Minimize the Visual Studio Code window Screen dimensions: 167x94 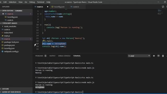[158, 2]
